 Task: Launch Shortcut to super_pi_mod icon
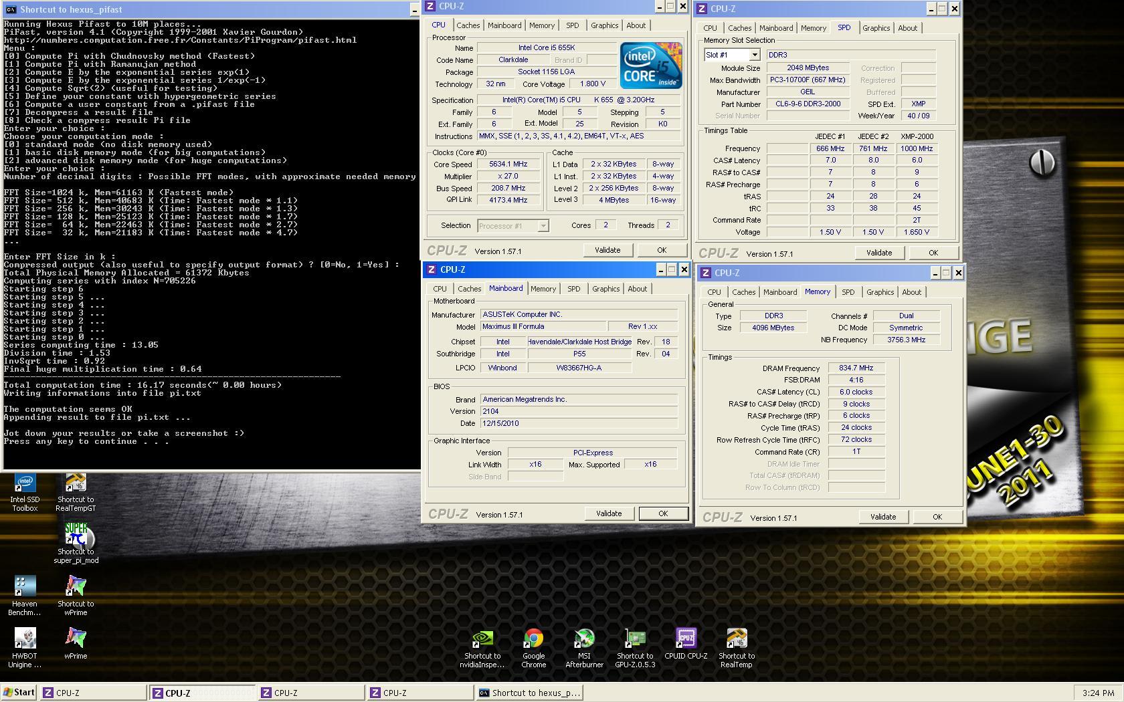click(76, 544)
